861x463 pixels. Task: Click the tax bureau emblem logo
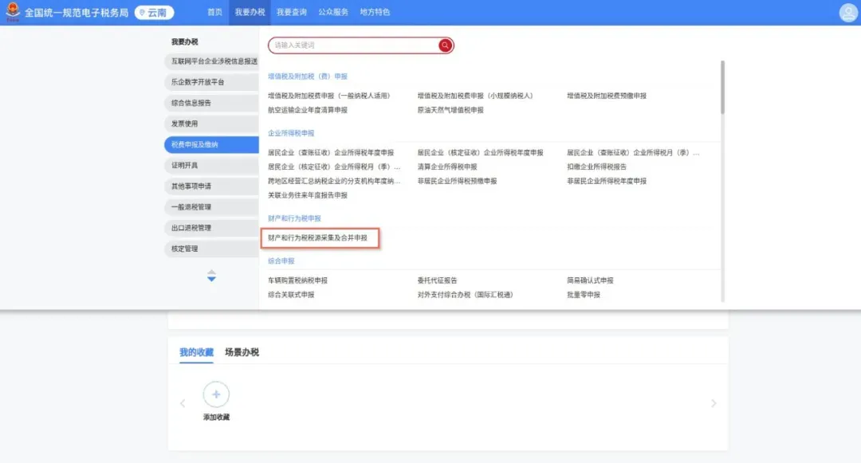(12, 11)
